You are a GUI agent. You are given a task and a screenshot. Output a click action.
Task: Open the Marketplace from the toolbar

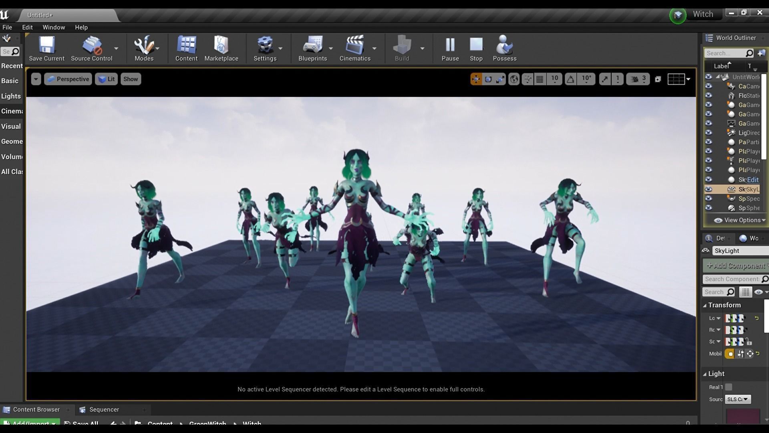click(x=221, y=48)
